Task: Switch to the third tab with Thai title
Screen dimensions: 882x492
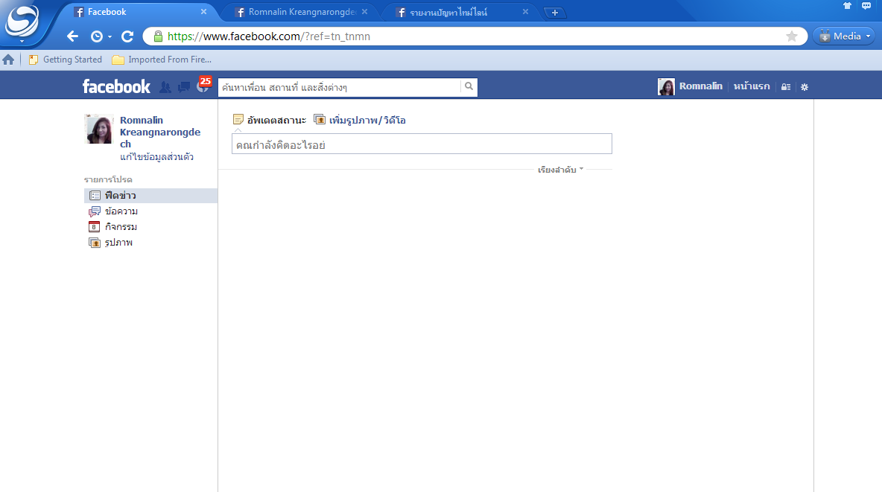Action: click(458, 12)
